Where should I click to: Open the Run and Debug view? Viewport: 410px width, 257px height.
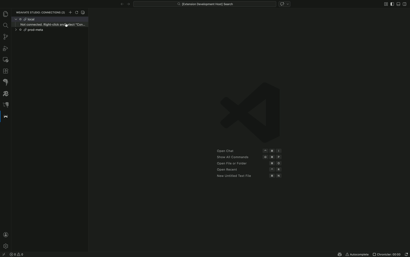[x=6, y=48]
